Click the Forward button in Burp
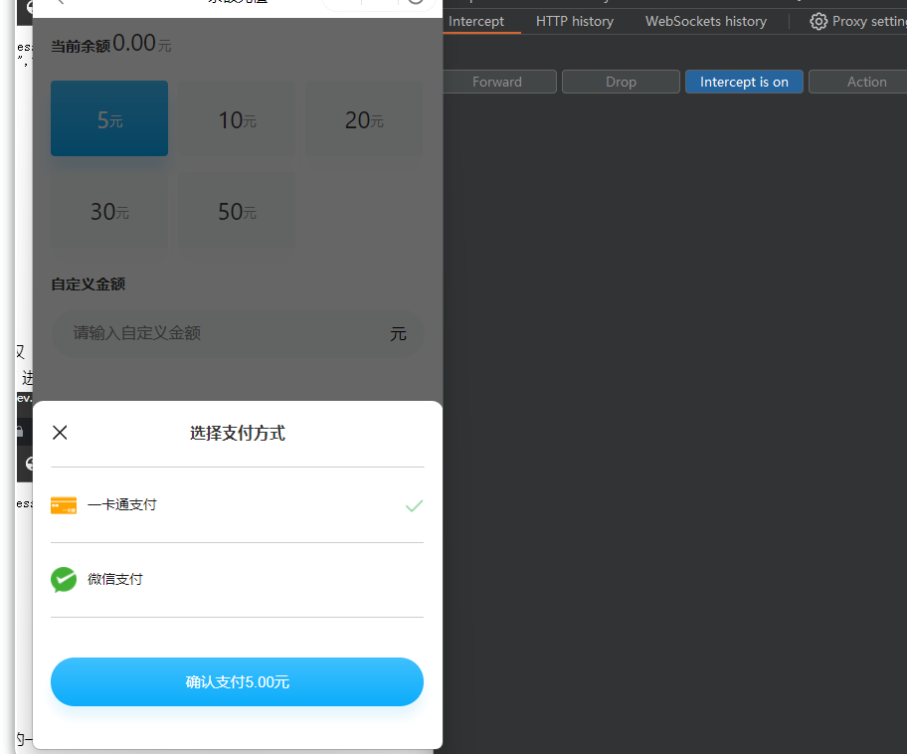907x754 pixels. 497,82
